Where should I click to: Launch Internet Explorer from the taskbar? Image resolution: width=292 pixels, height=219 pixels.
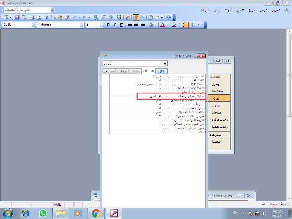pyautogui.click(x=26, y=213)
